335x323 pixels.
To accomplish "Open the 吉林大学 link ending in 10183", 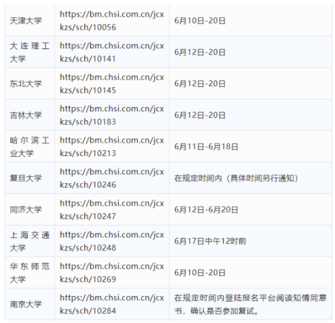I will click(112, 115).
